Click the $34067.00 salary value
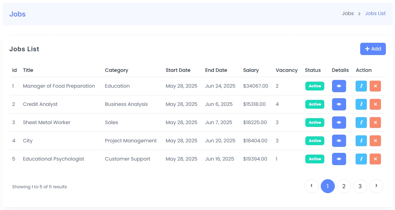 tap(255, 86)
